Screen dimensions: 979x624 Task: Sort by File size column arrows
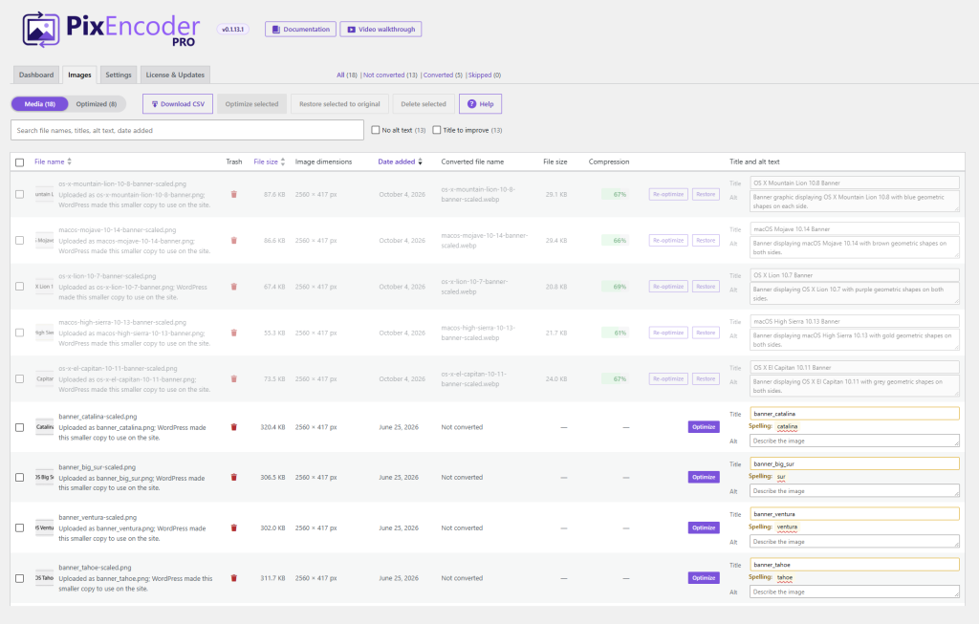coord(283,161)
